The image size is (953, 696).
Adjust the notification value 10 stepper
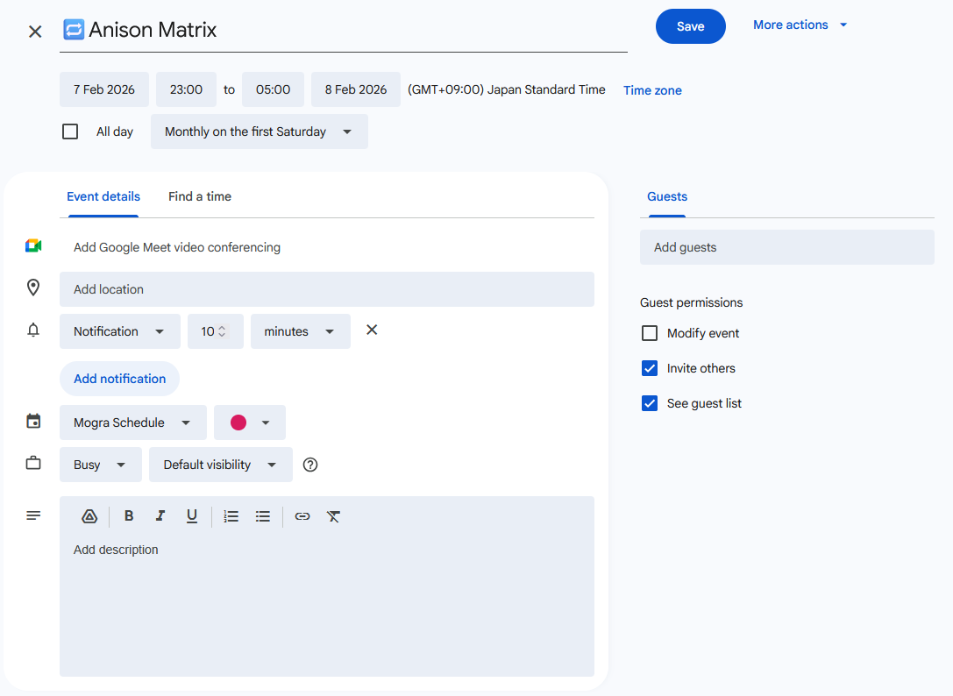pos(222,331)
